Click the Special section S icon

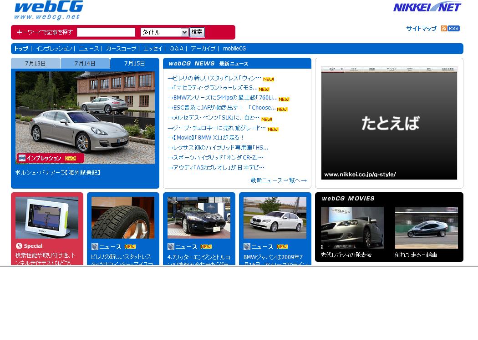19,246
